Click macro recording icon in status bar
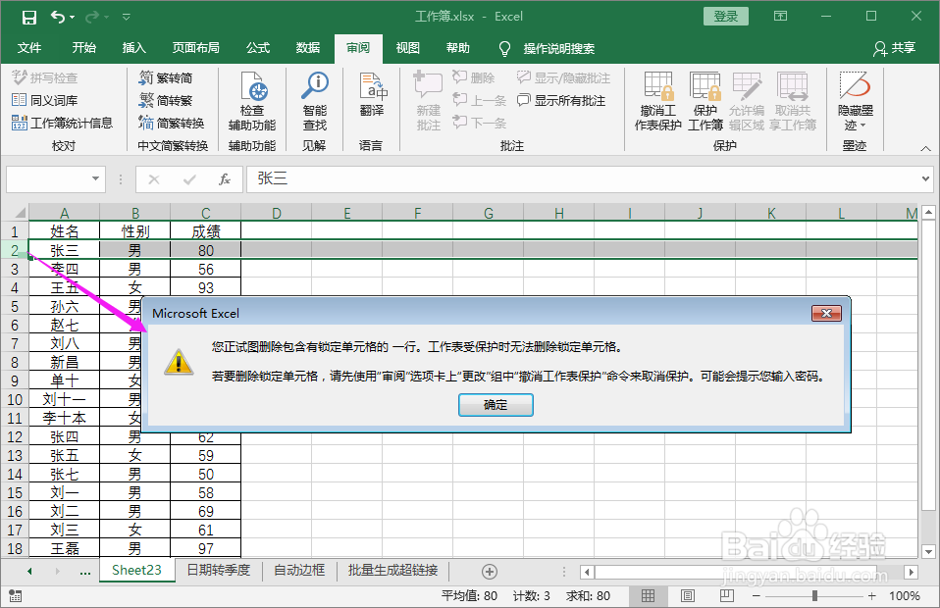The height and width of the screenshot is (608, 940). 16,596
